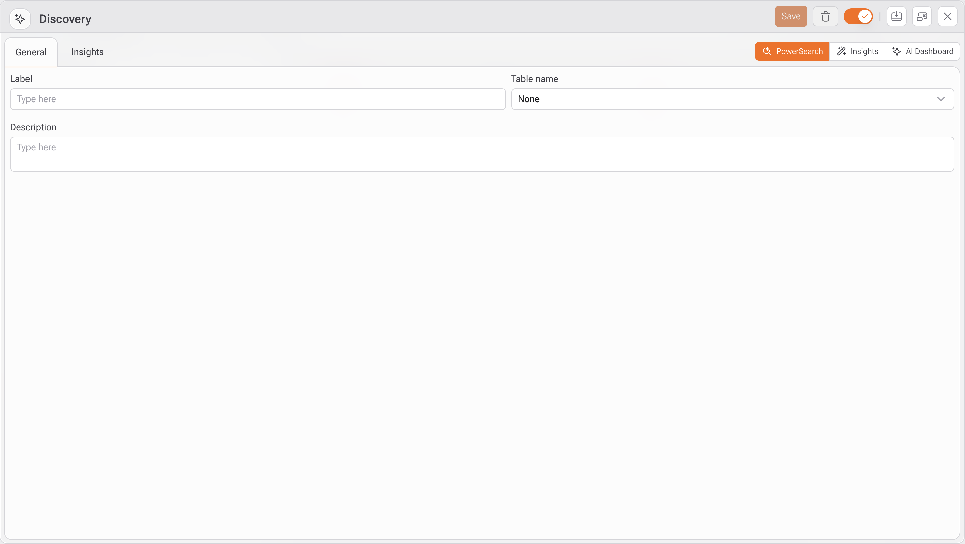Click the trash delete icon
The image size is (965, 544).
coord(825,16)
